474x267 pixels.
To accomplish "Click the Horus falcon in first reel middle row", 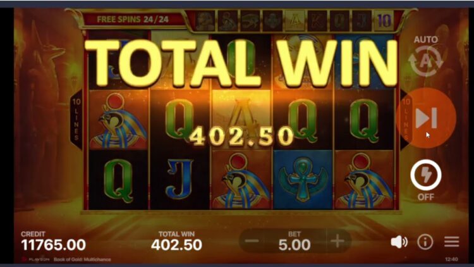I will click(x=118, y=120).
